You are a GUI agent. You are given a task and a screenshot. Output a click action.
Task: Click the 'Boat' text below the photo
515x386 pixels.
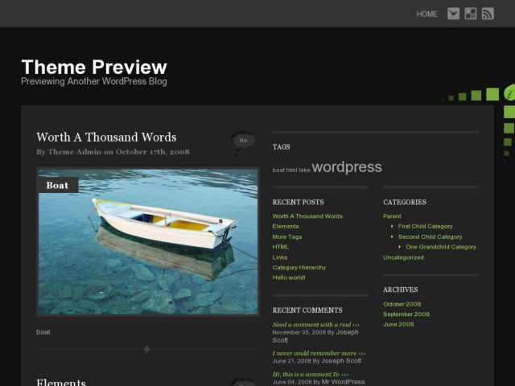pyautogui.click(x=43, y=332)
